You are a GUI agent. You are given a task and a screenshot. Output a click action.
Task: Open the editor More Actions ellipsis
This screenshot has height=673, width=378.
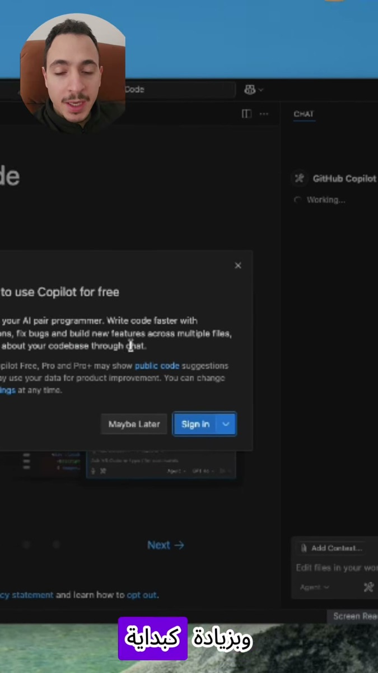coord(264,114)
